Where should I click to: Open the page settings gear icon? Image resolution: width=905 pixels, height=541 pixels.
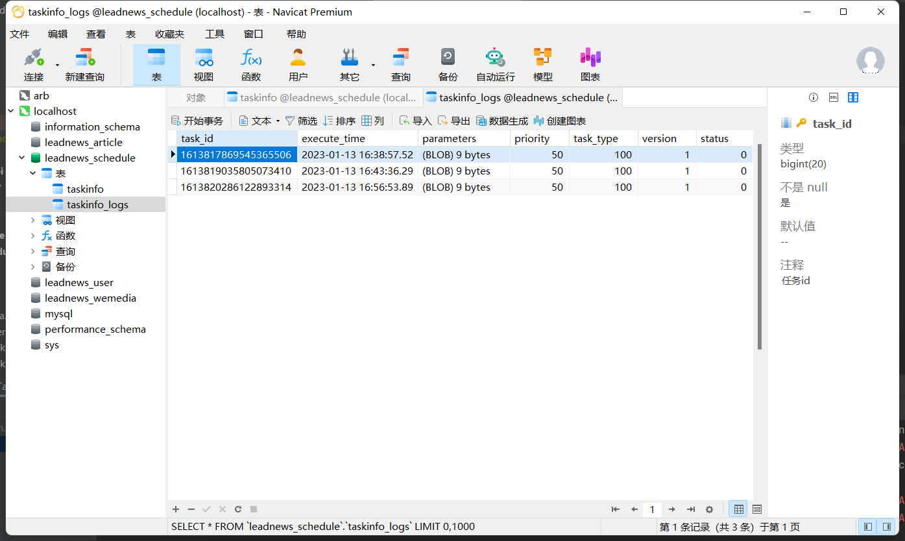pos(710,509)
